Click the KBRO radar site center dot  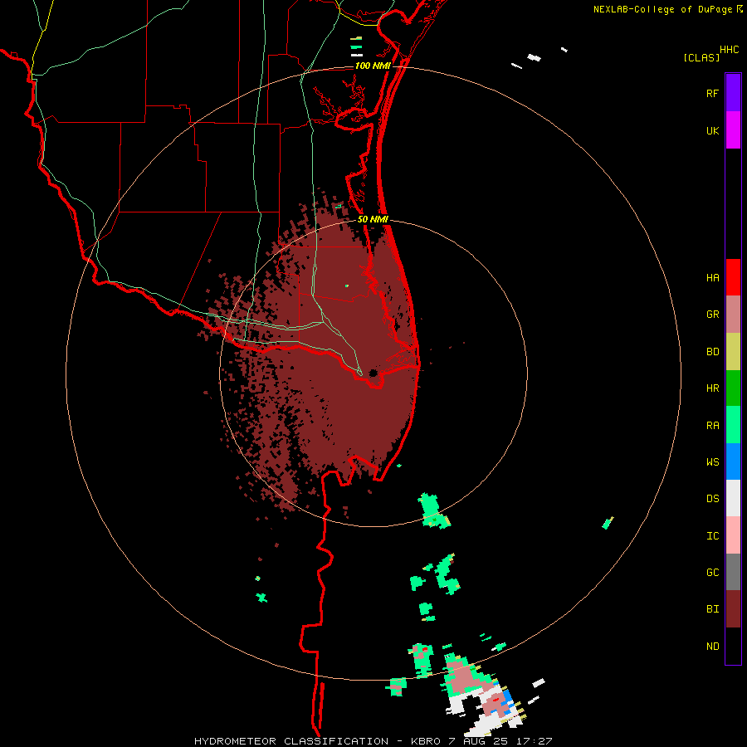373,373
